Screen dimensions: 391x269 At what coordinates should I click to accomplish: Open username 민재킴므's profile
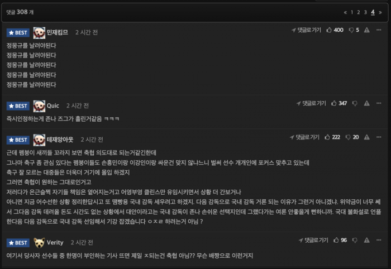[59, 32]
